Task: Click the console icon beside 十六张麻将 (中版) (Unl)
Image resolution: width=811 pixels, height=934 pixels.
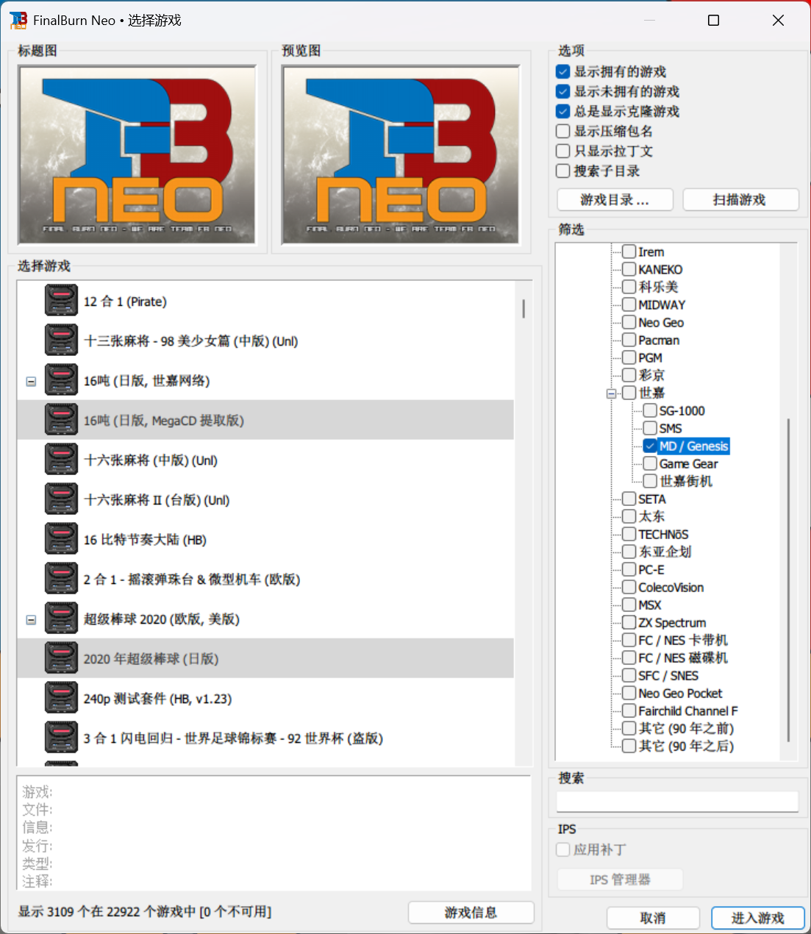Action: click(61, 460)
